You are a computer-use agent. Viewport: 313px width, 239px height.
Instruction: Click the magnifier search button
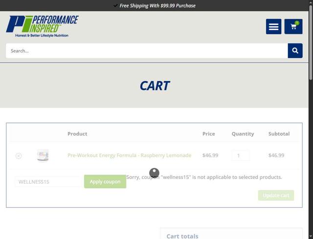click(295, 51)
